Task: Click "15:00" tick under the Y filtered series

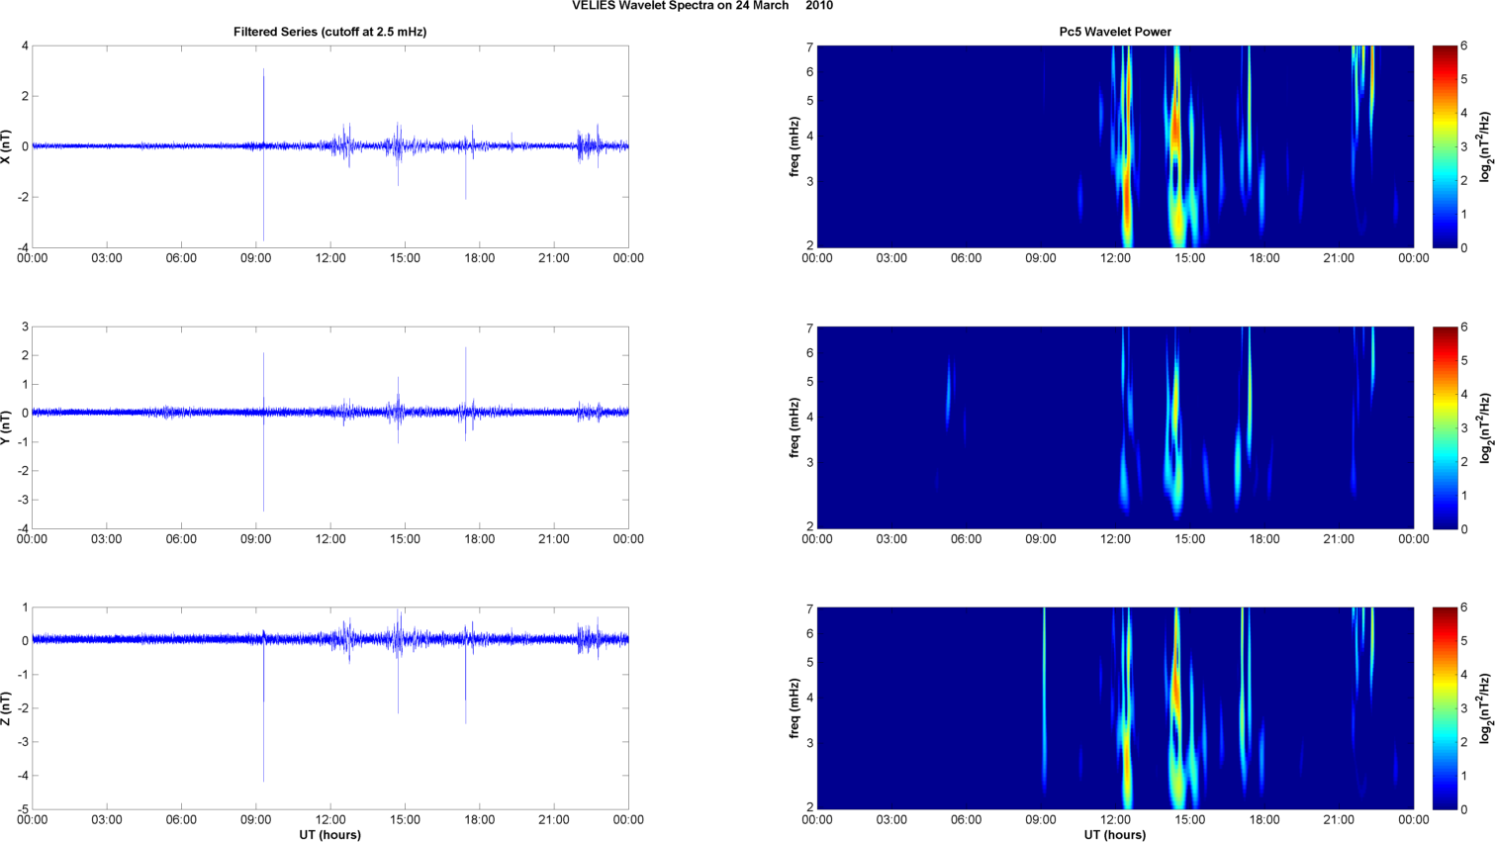Action: click(x=405, y=539)
